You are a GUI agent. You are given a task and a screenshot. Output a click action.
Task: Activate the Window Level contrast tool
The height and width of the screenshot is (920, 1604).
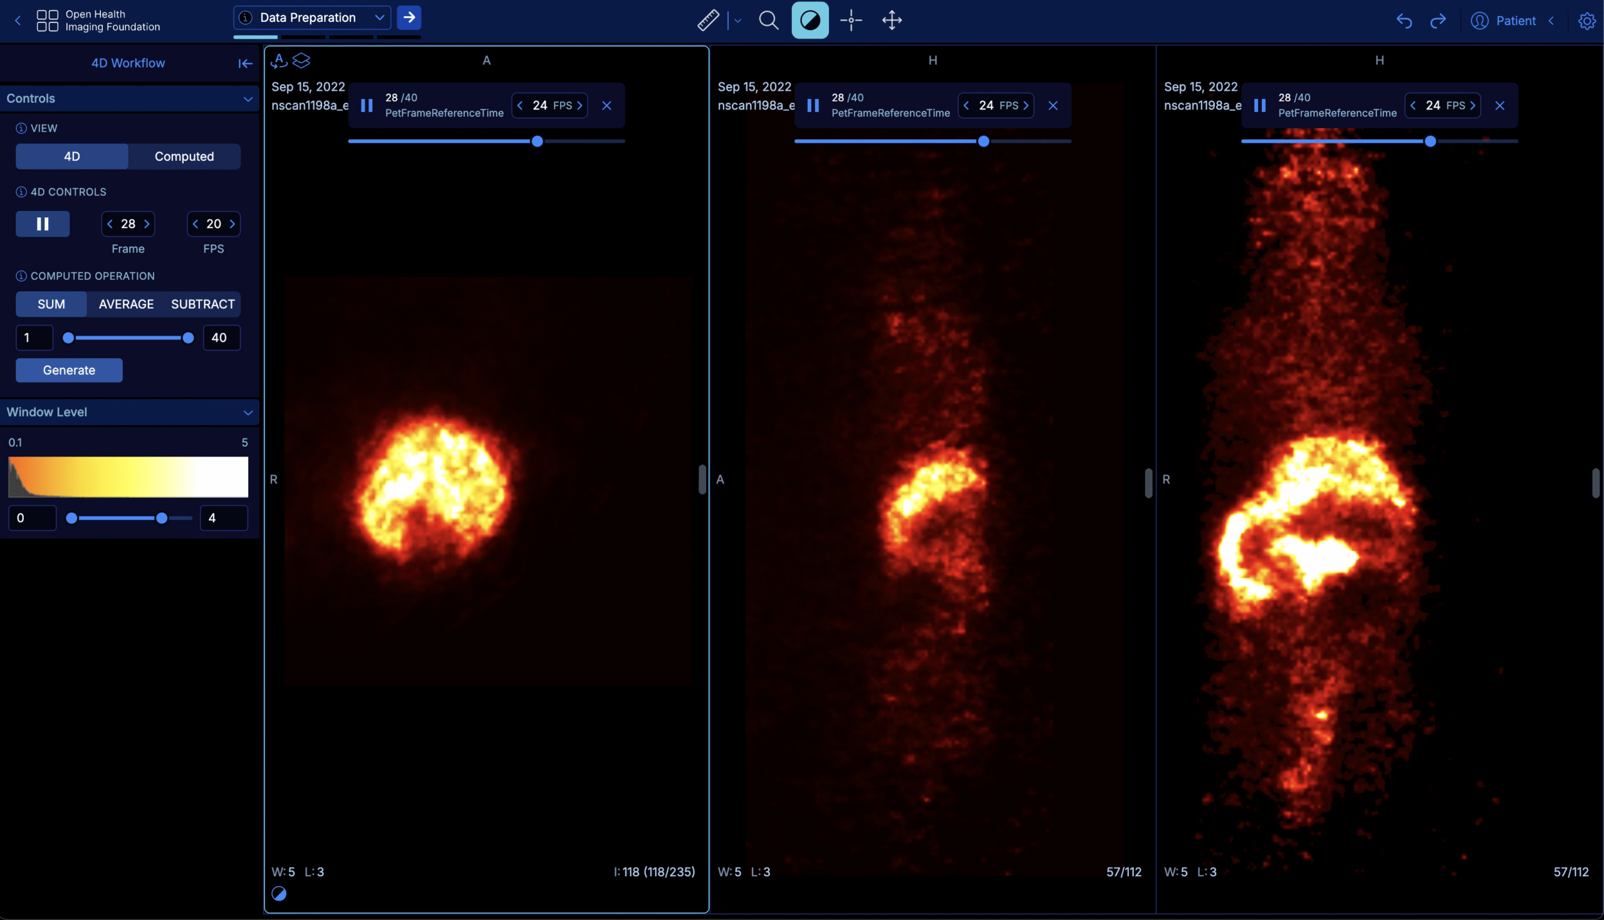pyautogui.click(x=810, y=19)
